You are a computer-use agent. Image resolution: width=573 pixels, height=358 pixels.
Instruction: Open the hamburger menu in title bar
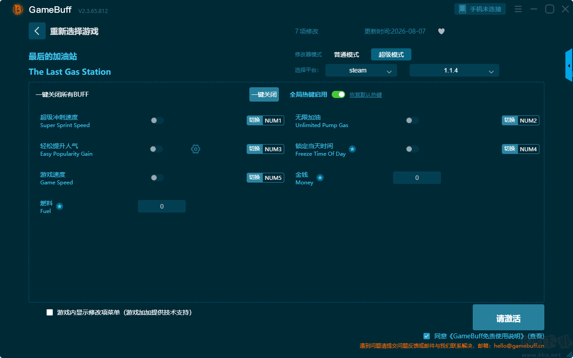click(518, 9)
